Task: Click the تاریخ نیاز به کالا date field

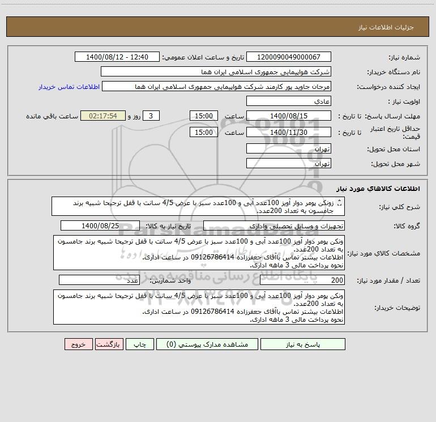Action: click(x=100, y=226)
